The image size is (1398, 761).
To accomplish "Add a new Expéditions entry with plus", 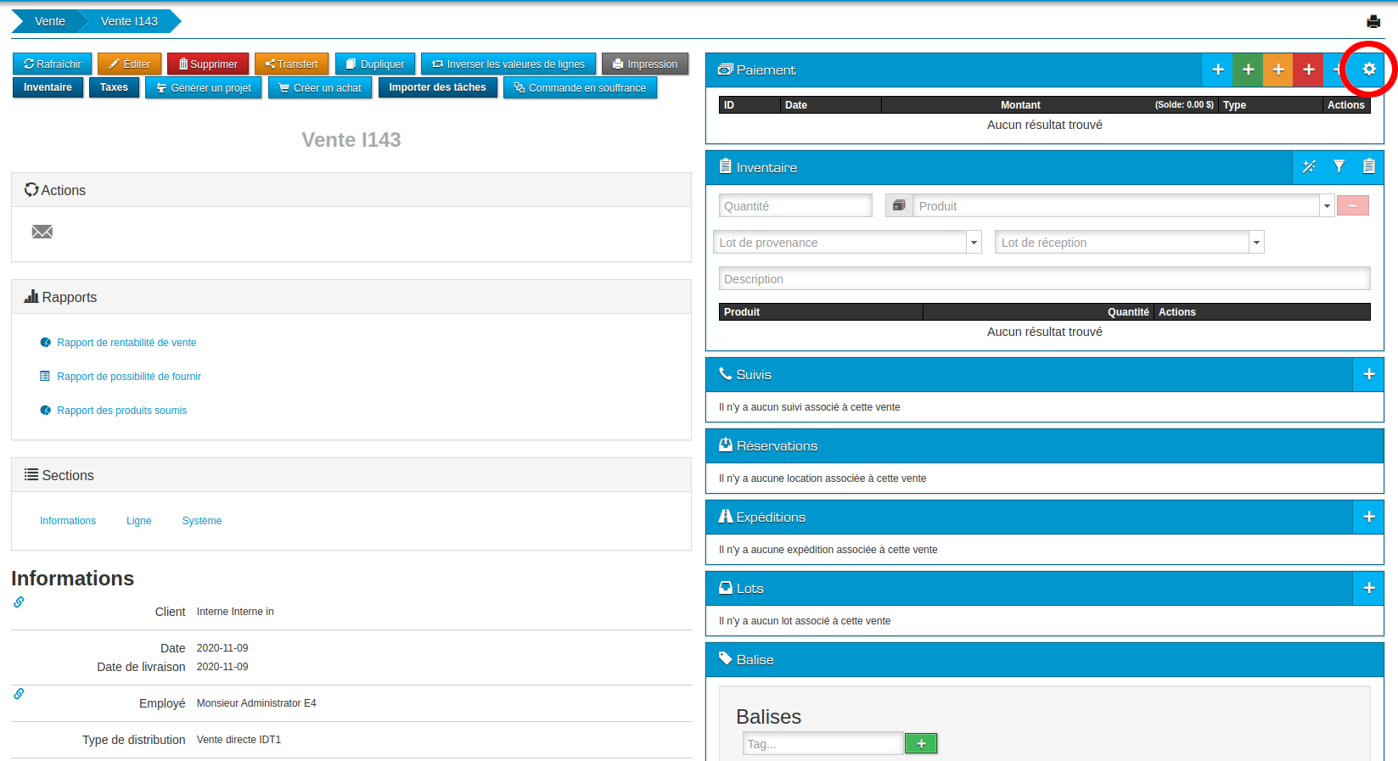I will 1368,517.
